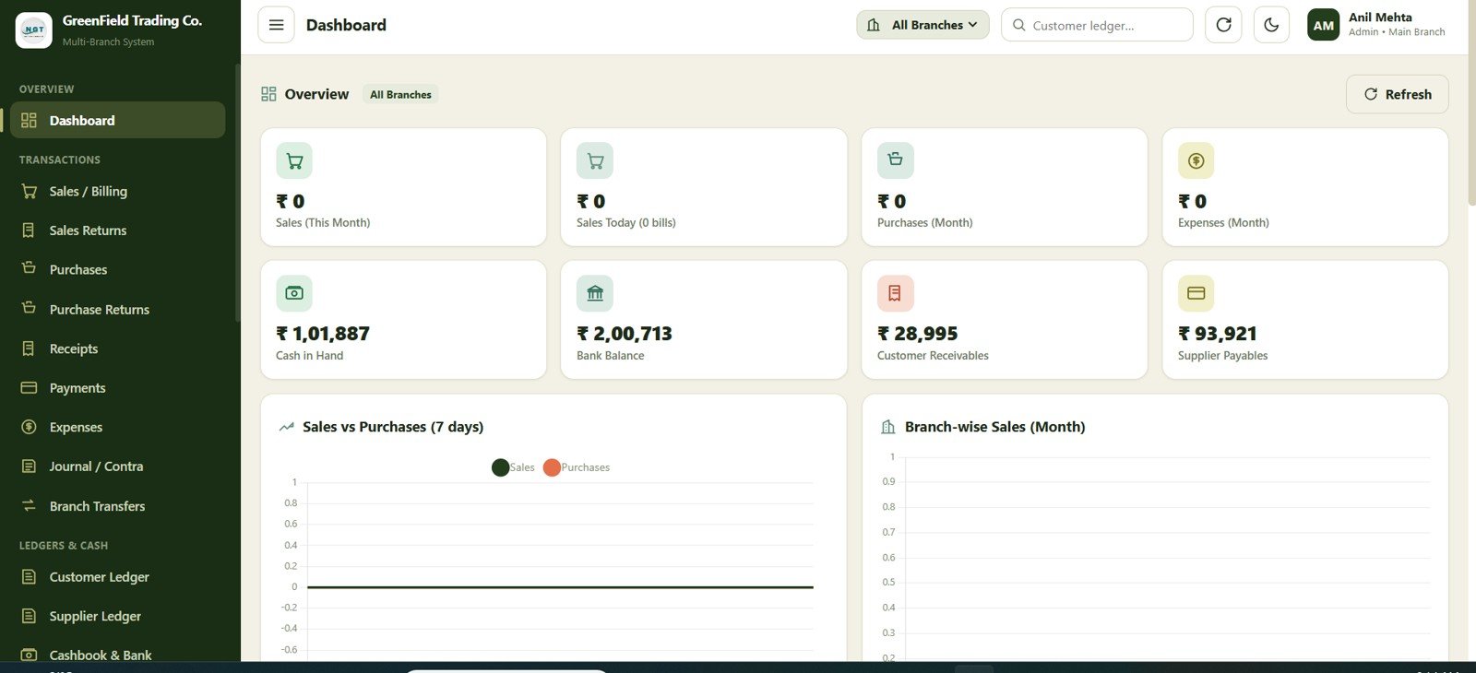Click the Expenses (Month) coin icon
The image size is (1476, 673).
(x=1196, y=160)
